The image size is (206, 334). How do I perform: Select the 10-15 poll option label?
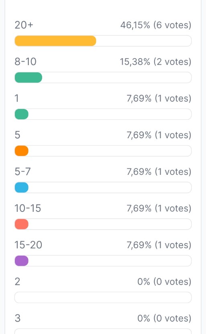click(28, 208)
